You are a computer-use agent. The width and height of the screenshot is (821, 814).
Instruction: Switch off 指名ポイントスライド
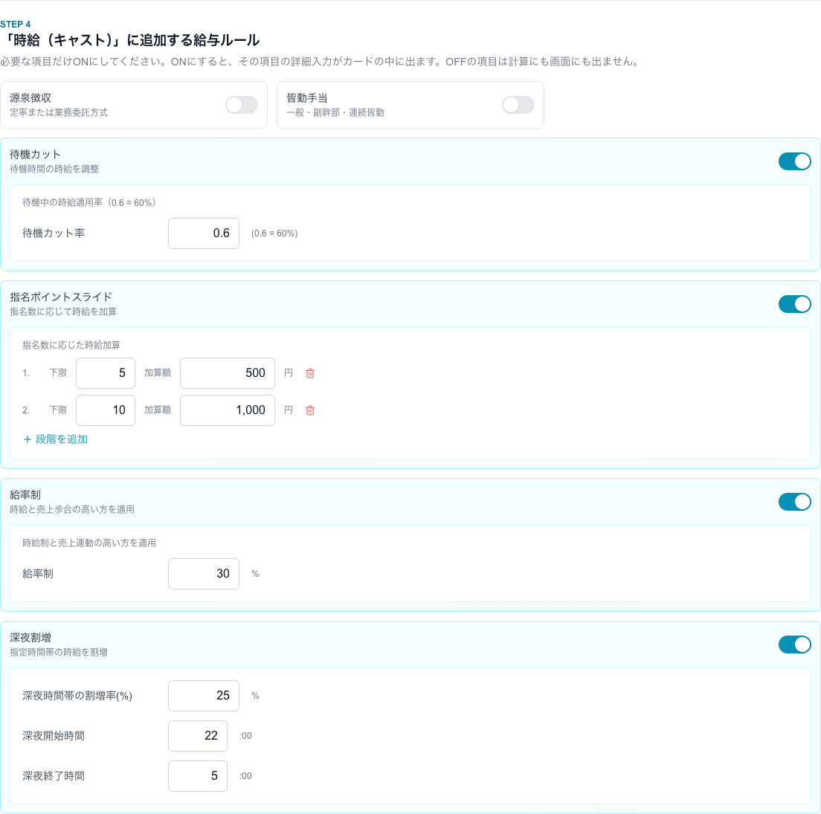coord(795,304)
